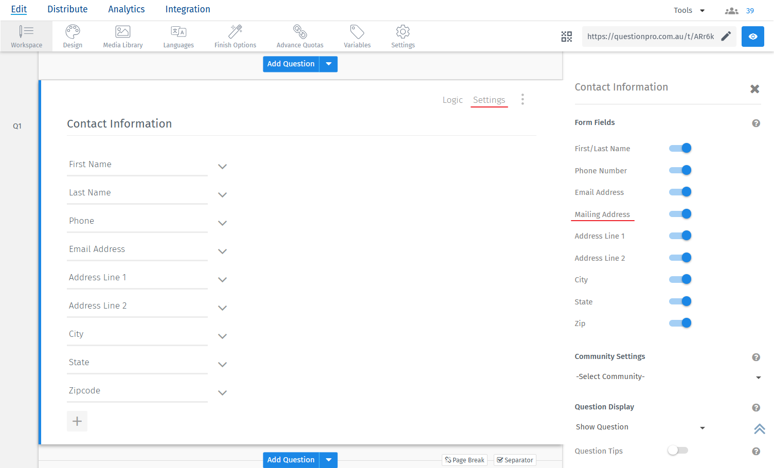
Task: Disable the Phone Number form field toggle
Action: 680,170
